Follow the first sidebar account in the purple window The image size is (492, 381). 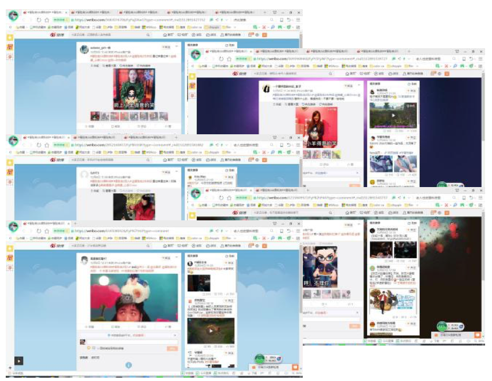(411, 91)
